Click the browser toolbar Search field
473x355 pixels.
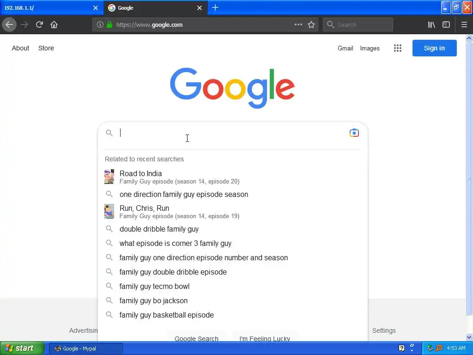point(358,24)
